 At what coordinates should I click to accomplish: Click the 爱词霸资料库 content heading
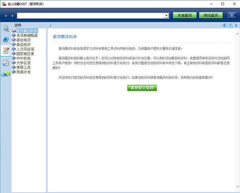65,37
